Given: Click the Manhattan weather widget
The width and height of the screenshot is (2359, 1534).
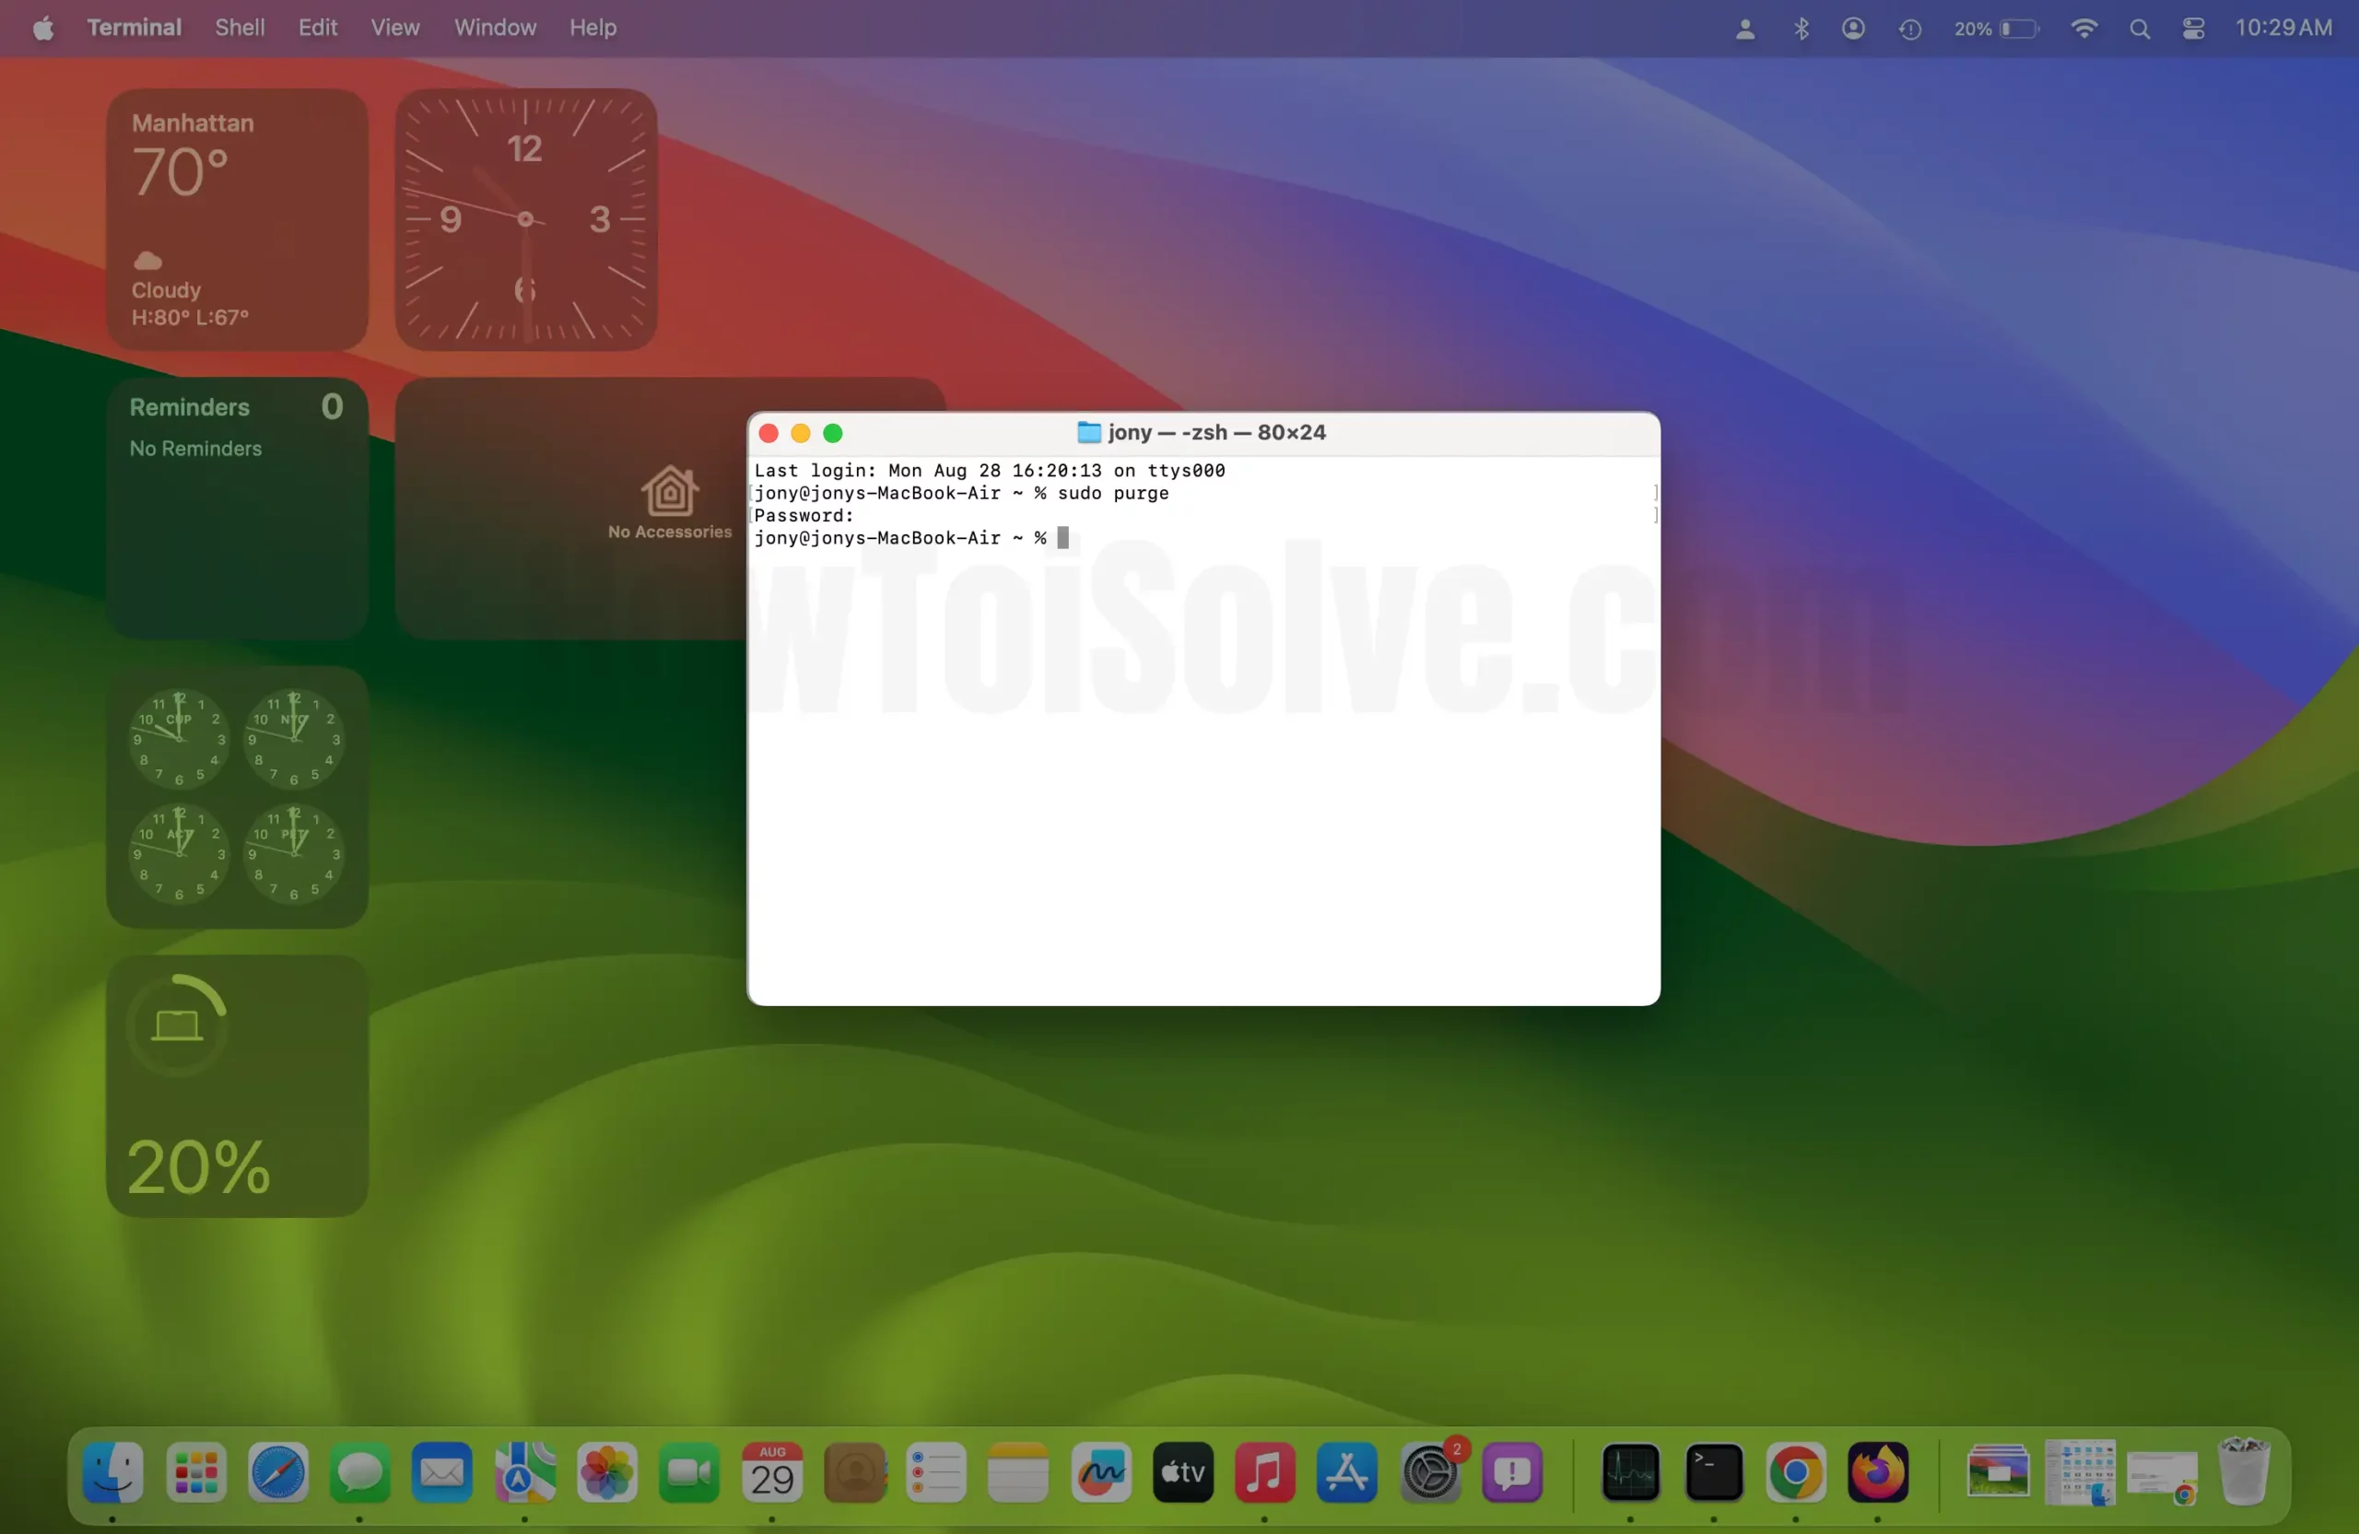Looking at the screenshot, I should 237,219.
